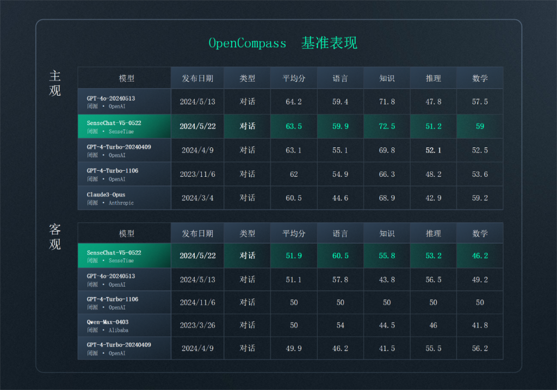
Task: Click date "2024/5/22" in the 主观 table
Action: [x=197, y=126]
